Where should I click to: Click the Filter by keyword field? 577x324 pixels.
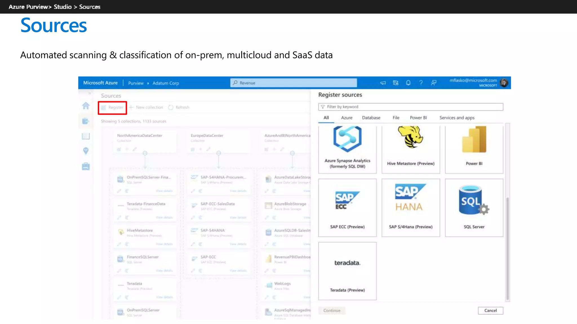coord(410,107)
